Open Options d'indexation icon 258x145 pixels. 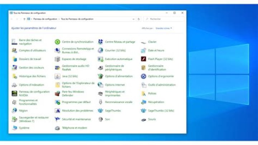click(14, 85)
